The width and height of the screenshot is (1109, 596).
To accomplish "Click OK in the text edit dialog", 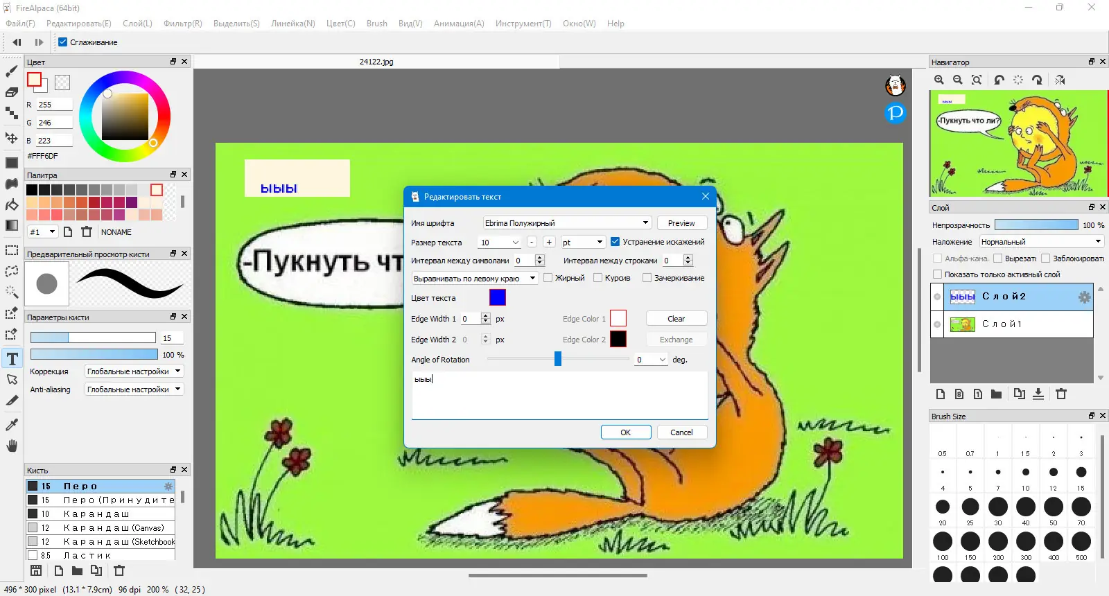I will (x=626, y=432).
